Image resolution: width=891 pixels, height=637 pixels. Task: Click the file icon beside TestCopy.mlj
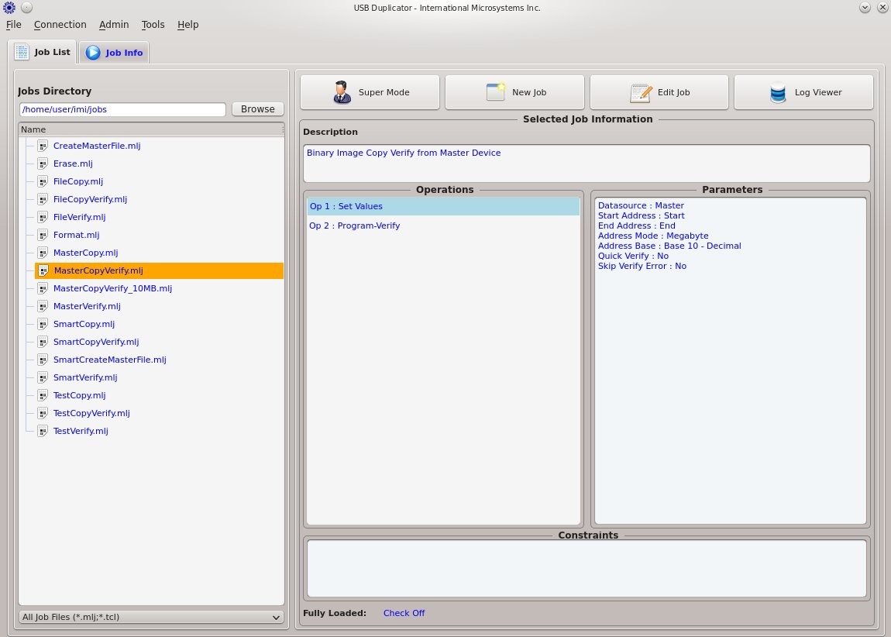click(x=43, y=395)
